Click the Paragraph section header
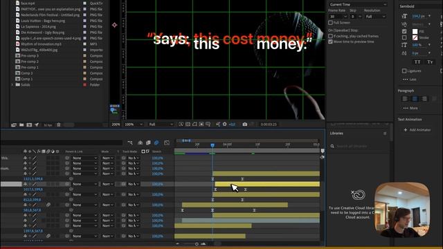This screenshot has width=443, height=249. pos(406,91)
